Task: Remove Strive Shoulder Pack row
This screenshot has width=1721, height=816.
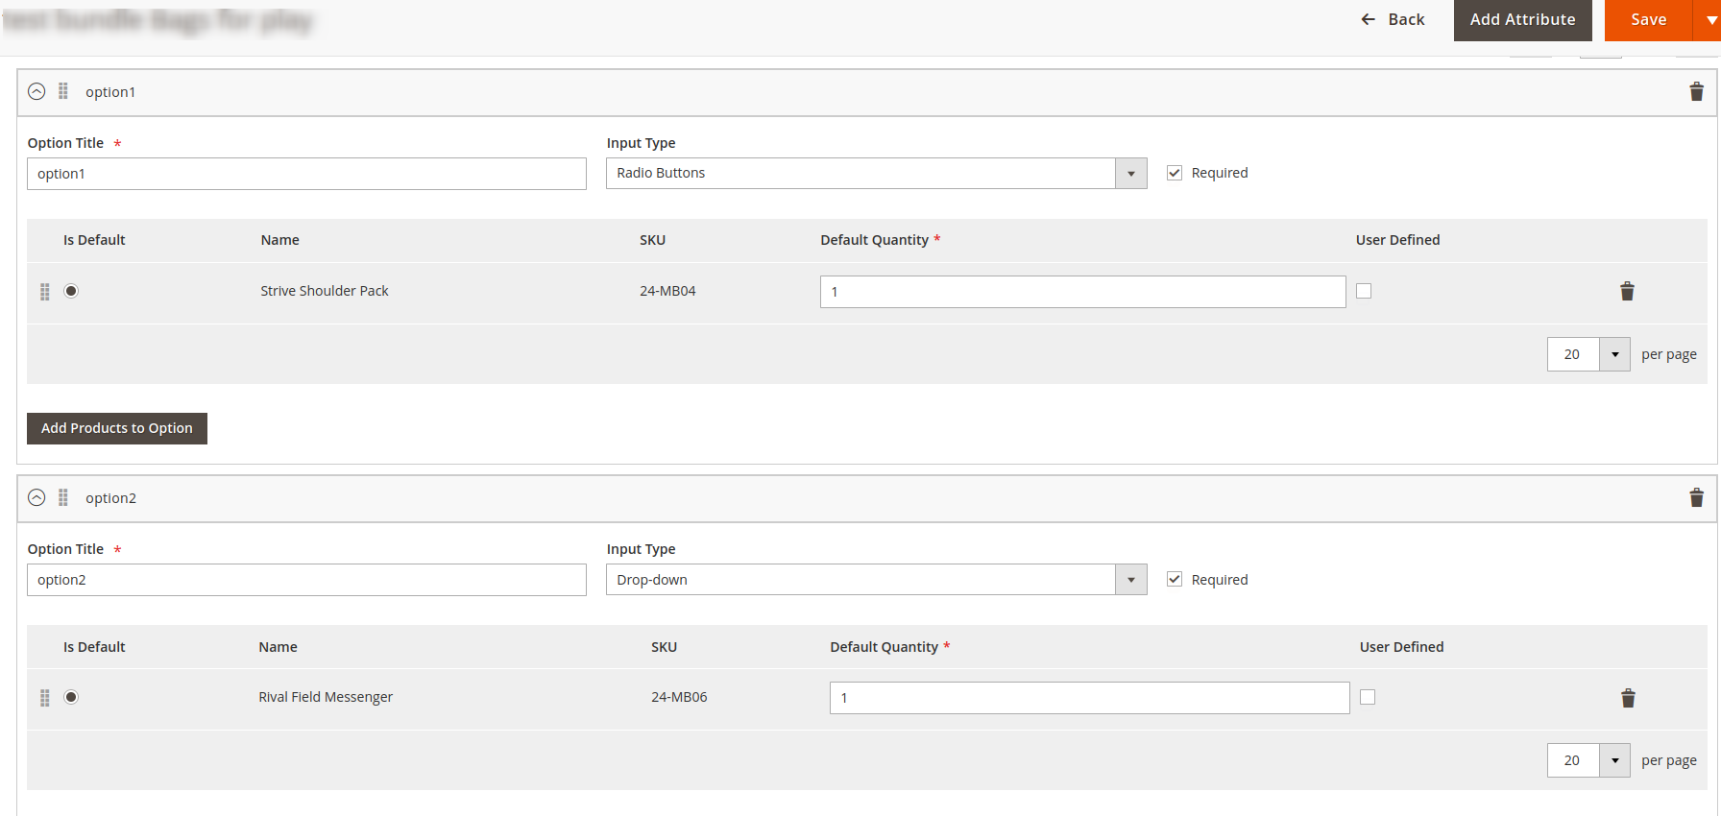Action: pos(1627,292)
